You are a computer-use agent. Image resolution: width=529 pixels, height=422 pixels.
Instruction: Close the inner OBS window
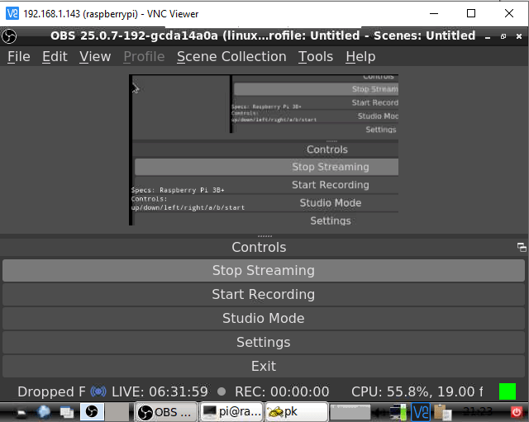click(519, 36)
